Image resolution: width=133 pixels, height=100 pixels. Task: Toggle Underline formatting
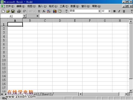click(x=124, y=11)
